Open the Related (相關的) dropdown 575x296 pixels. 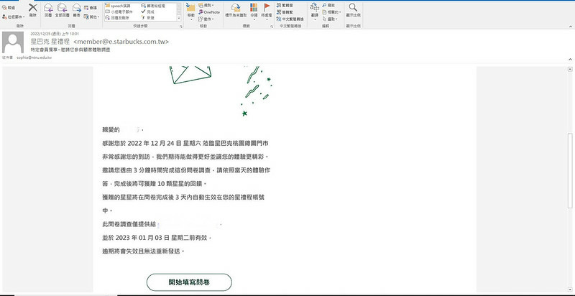(331, 11)
